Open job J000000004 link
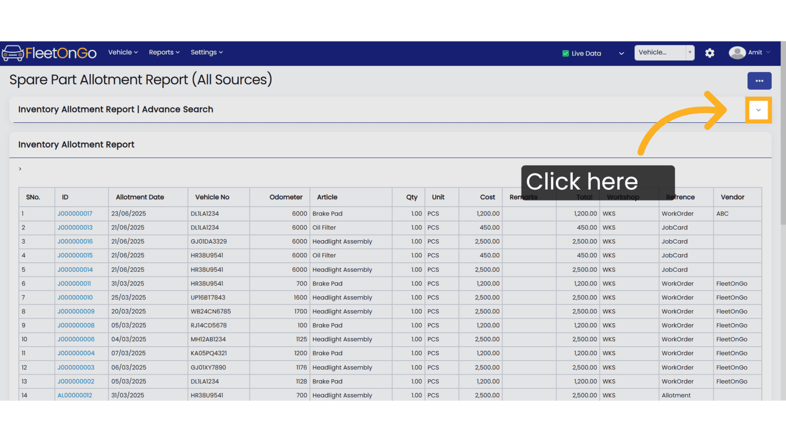The height and width of the screenshot is (442, 786). [x=76, y=353]
